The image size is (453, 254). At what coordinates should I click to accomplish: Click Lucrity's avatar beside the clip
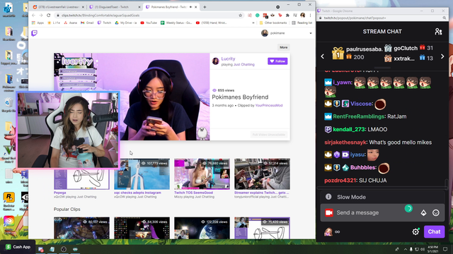(215, 61)
